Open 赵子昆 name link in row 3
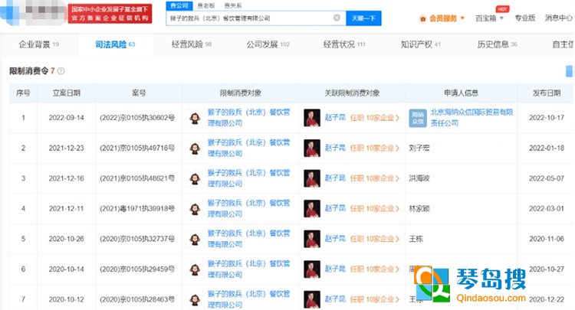 click(335, 178)
